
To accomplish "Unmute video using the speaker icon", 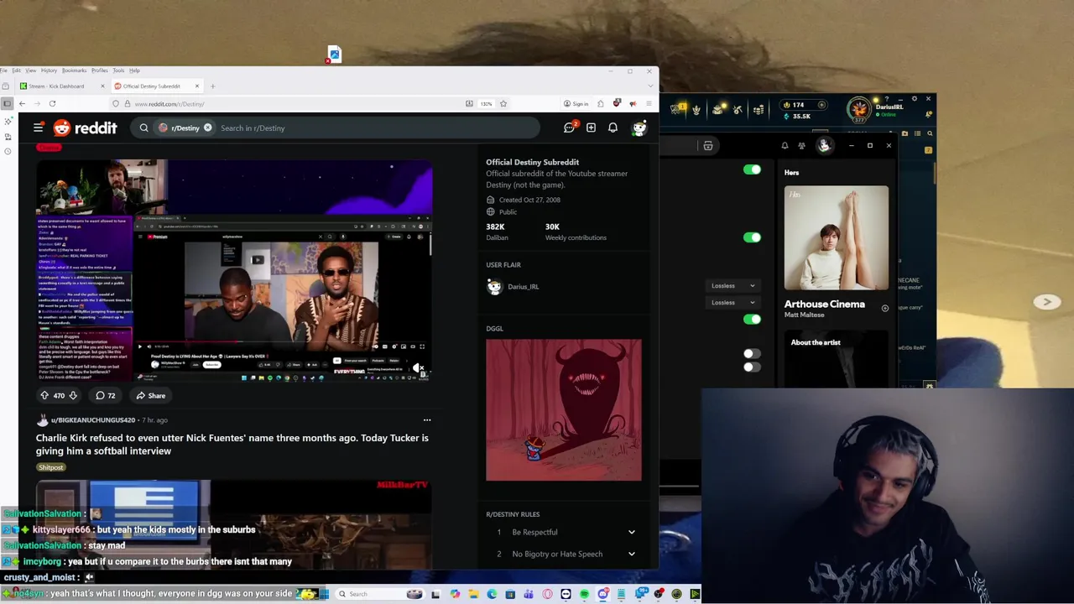I will point(418,367).
